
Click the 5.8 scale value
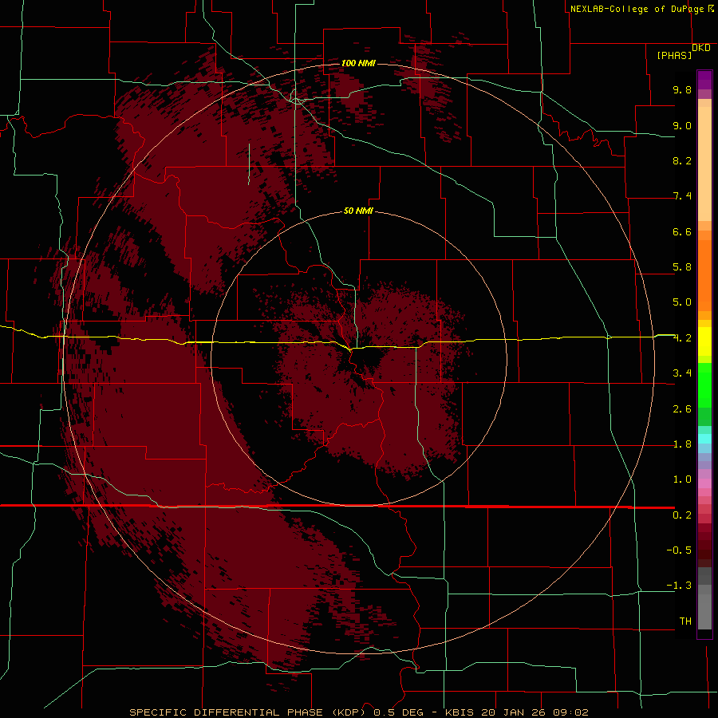tap(682, 267)
